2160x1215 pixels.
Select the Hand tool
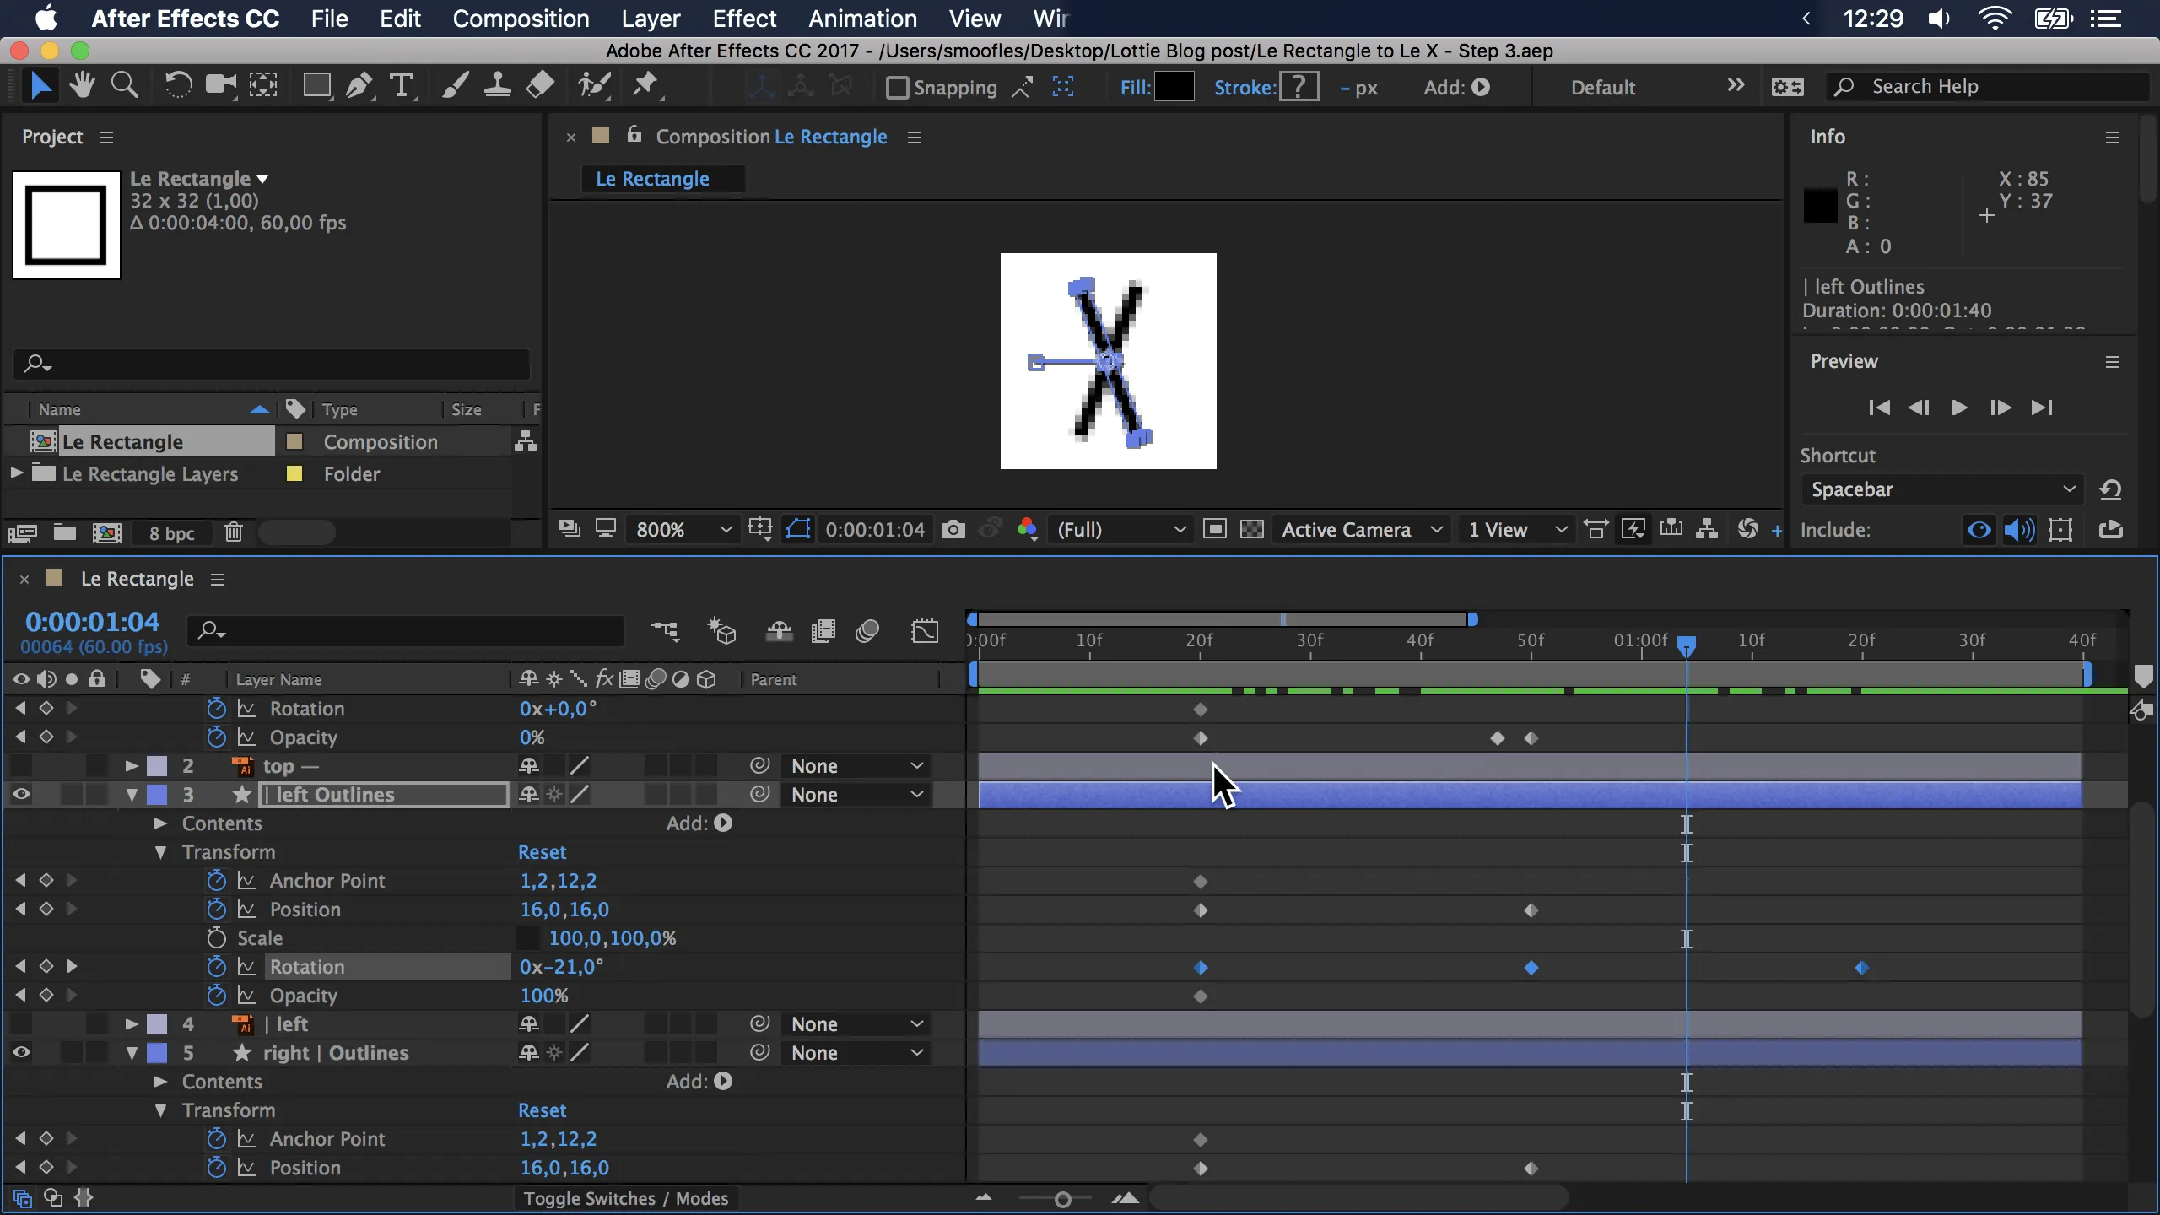(x=82, y=86)
